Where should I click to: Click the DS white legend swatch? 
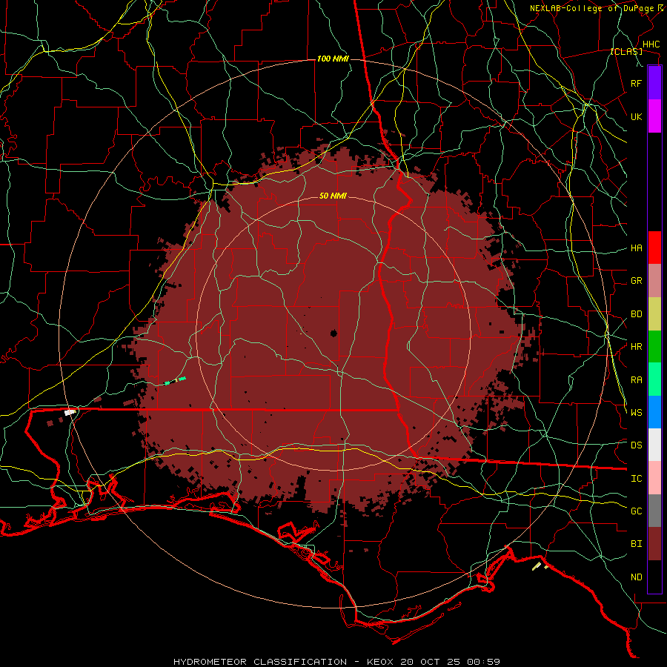(654, 445)
